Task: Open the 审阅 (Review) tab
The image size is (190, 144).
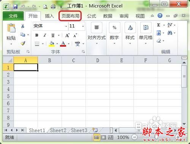Action: point(124,16)
